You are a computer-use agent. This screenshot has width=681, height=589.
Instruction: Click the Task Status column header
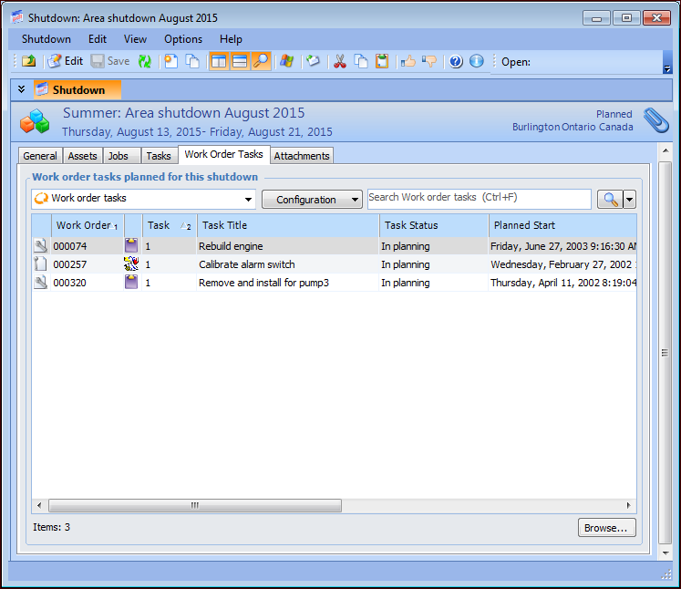click(433, 225)
